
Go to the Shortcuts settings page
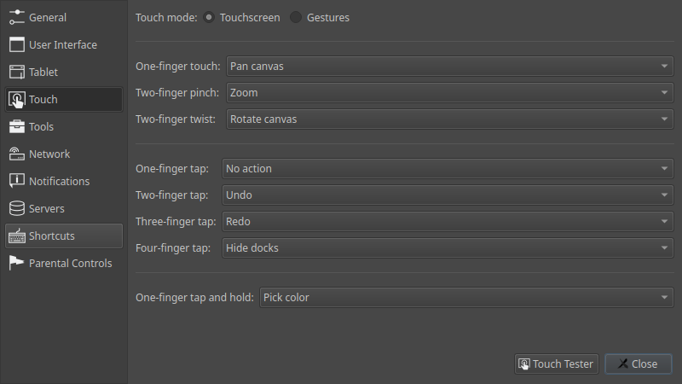pos(64,236)
